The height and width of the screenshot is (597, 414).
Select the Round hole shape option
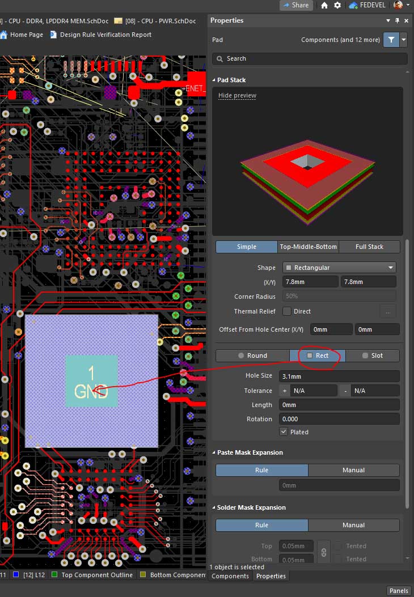(x=252, y=355)
